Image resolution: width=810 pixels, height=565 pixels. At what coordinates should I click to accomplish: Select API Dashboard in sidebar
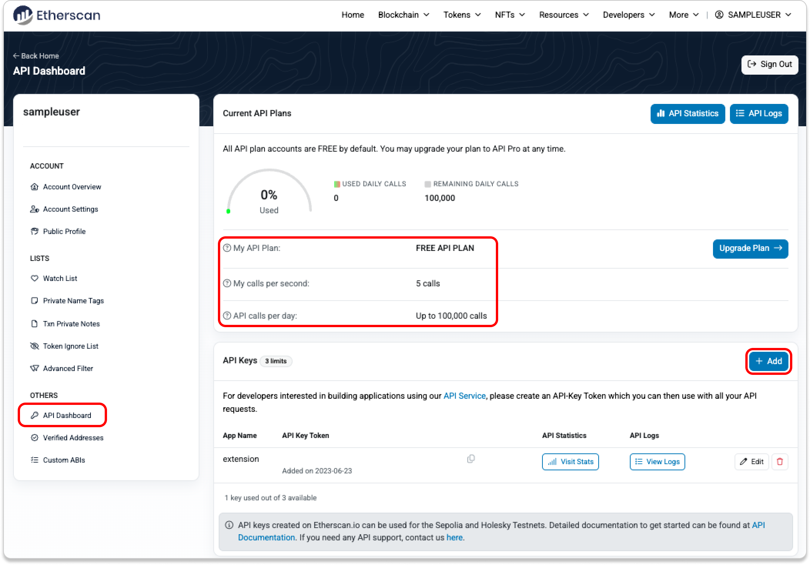[67, 415]
